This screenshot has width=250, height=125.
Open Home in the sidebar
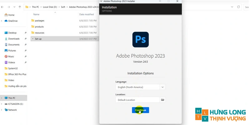pos(11,15)
